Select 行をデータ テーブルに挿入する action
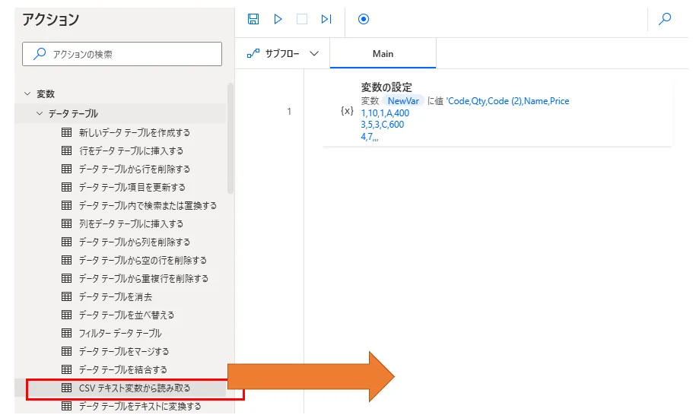693x415 pixels. pyautogui.click(x=131, y=150)
